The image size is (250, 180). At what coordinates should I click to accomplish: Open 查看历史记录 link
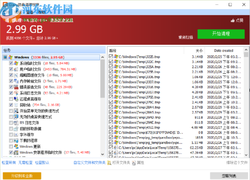coord(62,20)
